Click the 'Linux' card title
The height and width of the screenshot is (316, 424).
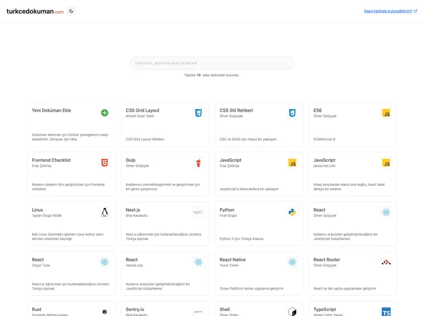[38, 210]
